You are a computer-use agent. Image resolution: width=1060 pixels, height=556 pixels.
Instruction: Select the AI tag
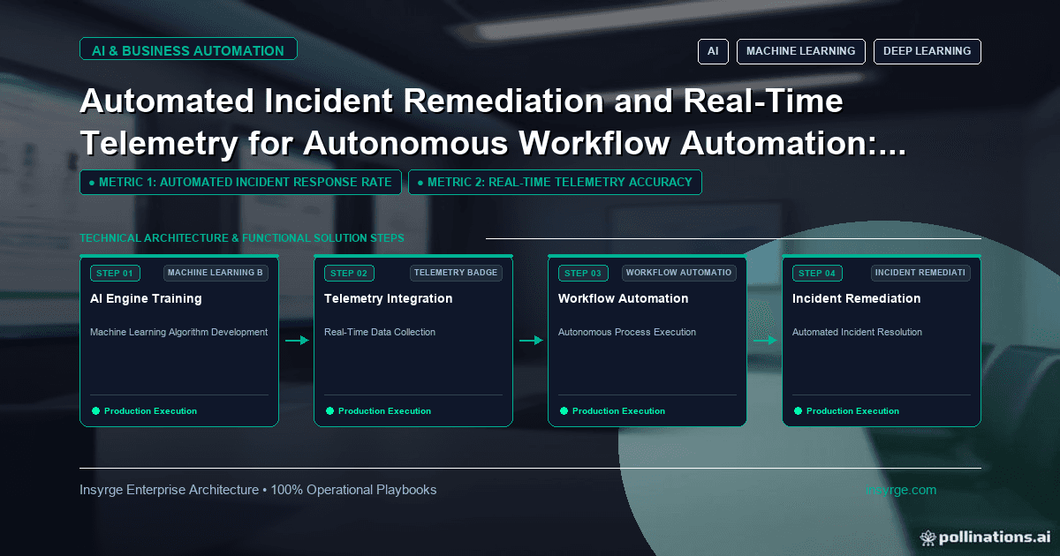(x=713, y=51)
